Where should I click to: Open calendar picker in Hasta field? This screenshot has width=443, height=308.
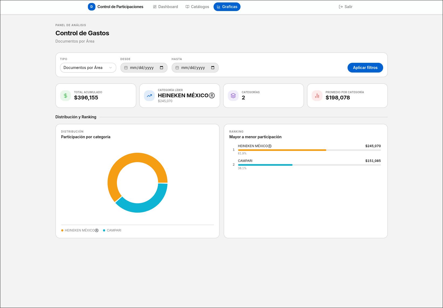tap(213, 68)
